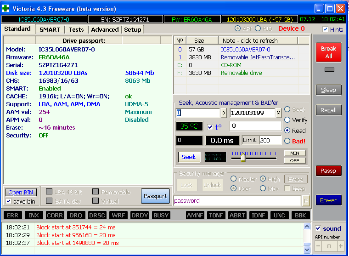Click the Sleep button
The height and width of the screenshot is (256, 349).
click(x=328, y=90)
